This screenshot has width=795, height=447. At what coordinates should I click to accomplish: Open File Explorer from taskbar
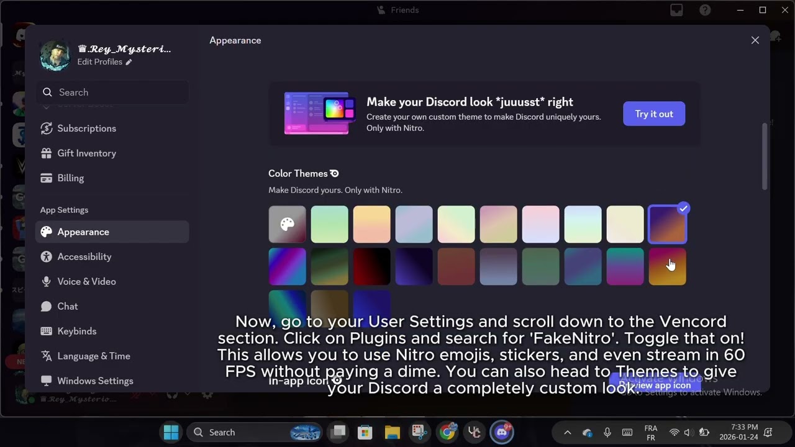392,432
